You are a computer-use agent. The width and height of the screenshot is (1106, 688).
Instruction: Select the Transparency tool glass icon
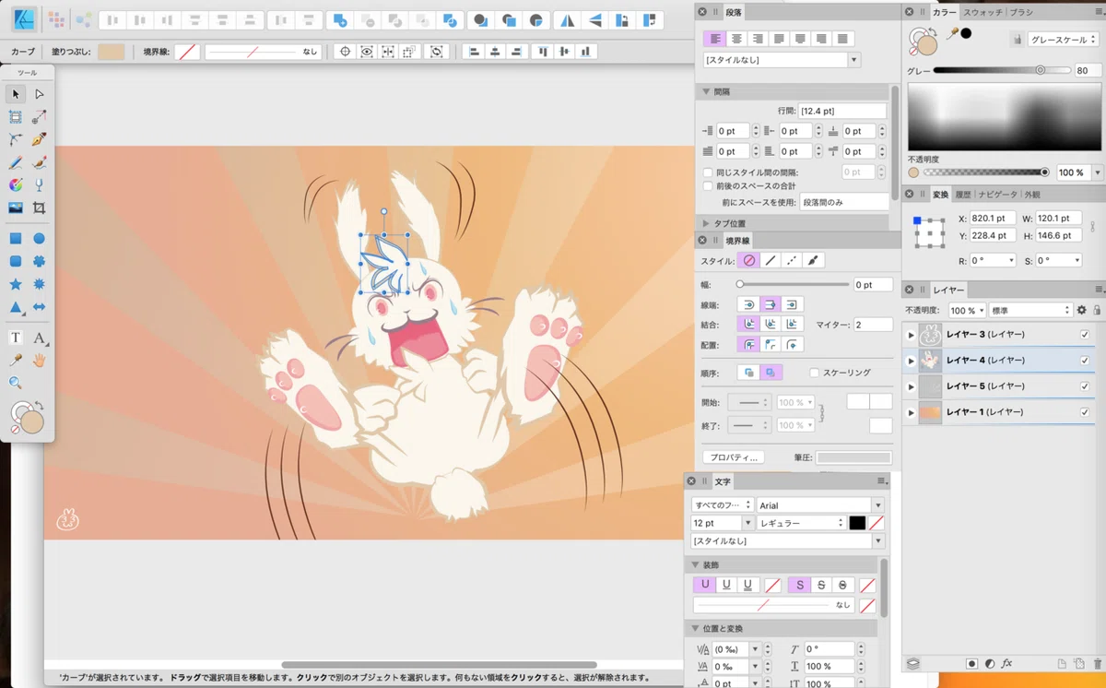[x=40, y=185]
